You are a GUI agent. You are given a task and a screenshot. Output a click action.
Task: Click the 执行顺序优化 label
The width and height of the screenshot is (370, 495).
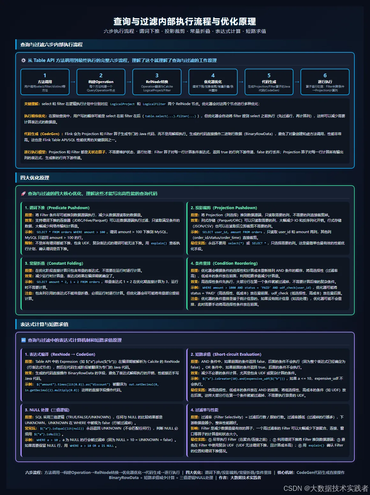point(36,116)
